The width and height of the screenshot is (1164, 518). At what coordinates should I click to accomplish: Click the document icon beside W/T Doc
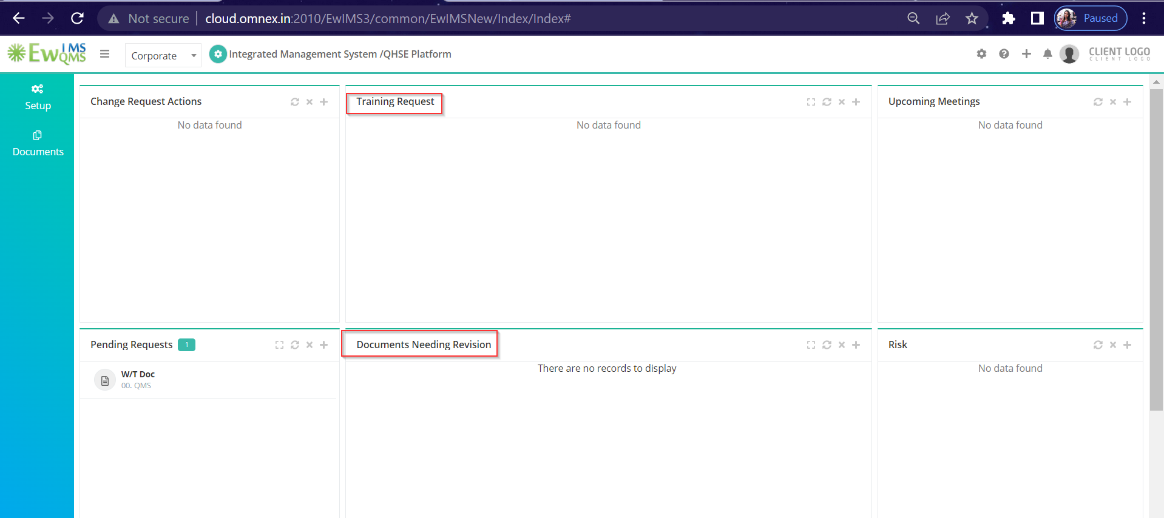(105, 380)
